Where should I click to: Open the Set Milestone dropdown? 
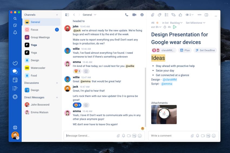point(195,23)
